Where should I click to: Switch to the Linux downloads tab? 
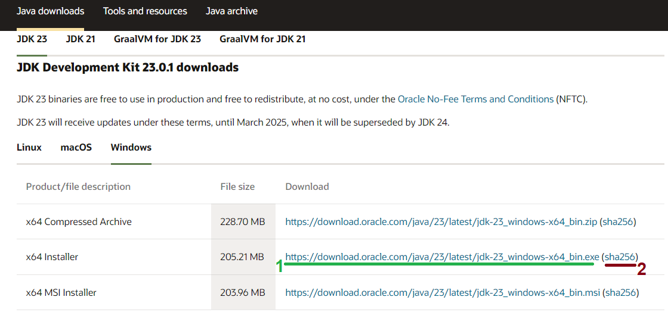pyautogui.click(x=29, y=148)
